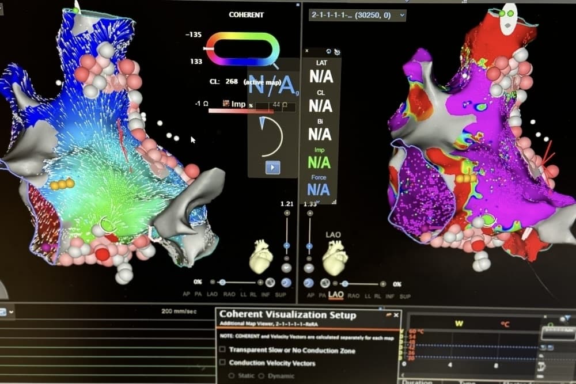
Task: Select the AP view in the left map viewer
Action: click(x=186, y=294)
